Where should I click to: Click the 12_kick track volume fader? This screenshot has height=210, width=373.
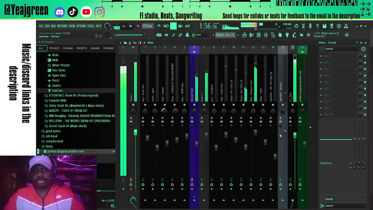click(295, 135)
